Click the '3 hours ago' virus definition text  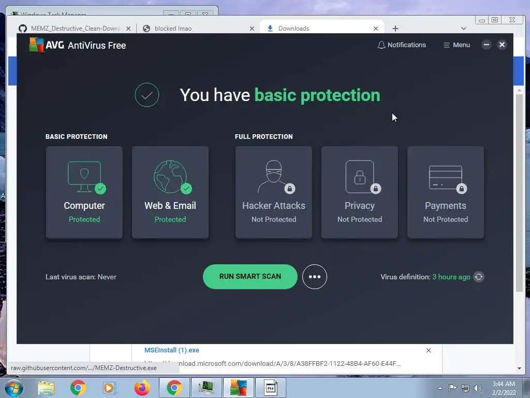(x=451, y=277)
